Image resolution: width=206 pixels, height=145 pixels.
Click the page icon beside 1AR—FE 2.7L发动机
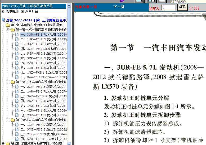point(17,91)
